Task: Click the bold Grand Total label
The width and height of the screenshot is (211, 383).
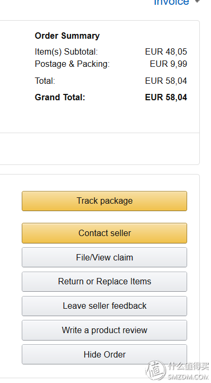Action: pyautogui.click(x=60, y=97)
